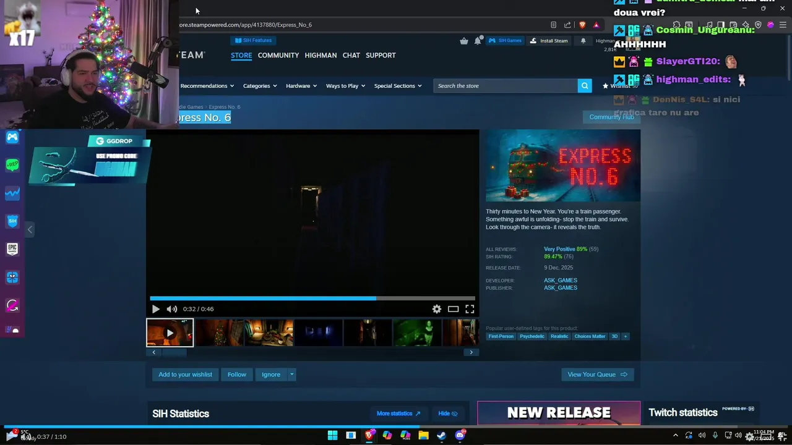Mute the trailer volume
Viewport: 792px width, 445px height.
click(172, 309)
